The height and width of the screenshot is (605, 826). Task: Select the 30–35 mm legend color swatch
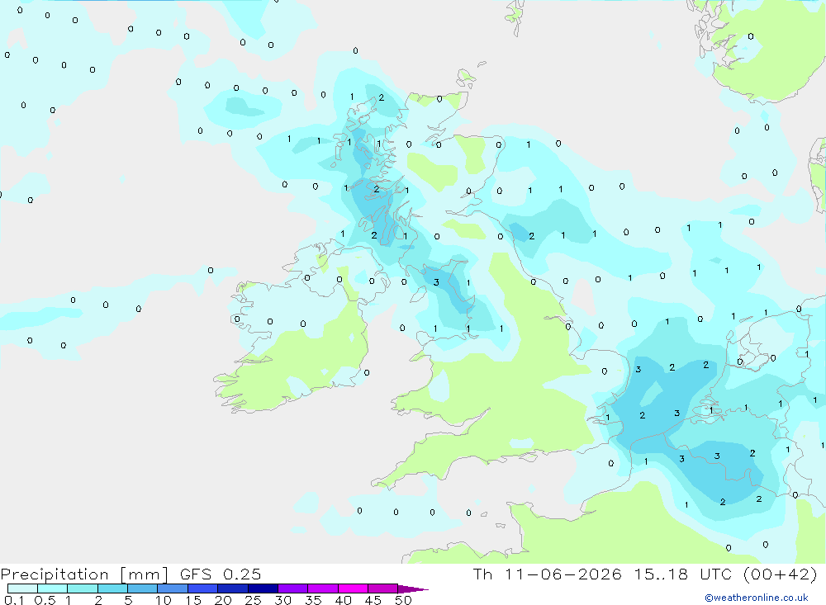pos(293,588)
